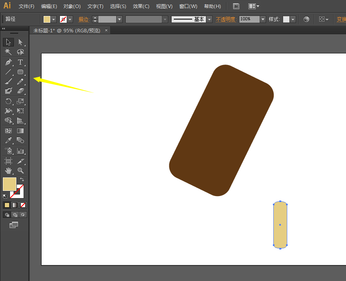Image resolution: width=346 pixels, height=281 pixels.
Task: Click the 不透明度 link label
Action: tap(226, 19)
